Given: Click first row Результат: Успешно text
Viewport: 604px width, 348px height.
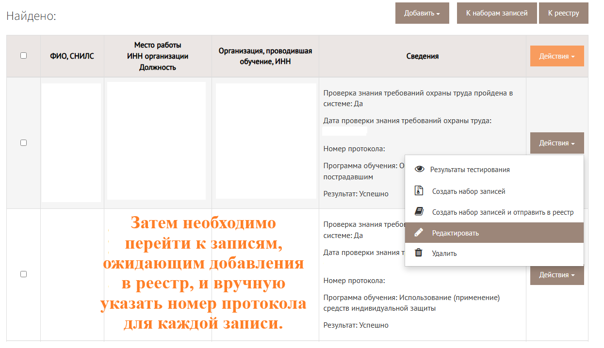Looking at the screenshot, I should coord(356,193).
